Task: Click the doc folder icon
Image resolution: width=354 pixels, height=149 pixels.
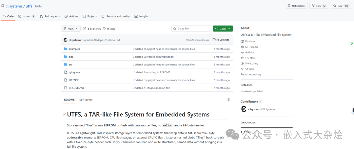Action: tap(66, 57)
